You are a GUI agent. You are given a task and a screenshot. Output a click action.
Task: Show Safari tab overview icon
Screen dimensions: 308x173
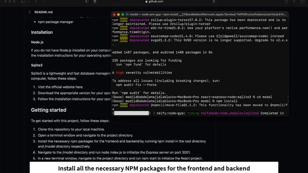(302, 1)
